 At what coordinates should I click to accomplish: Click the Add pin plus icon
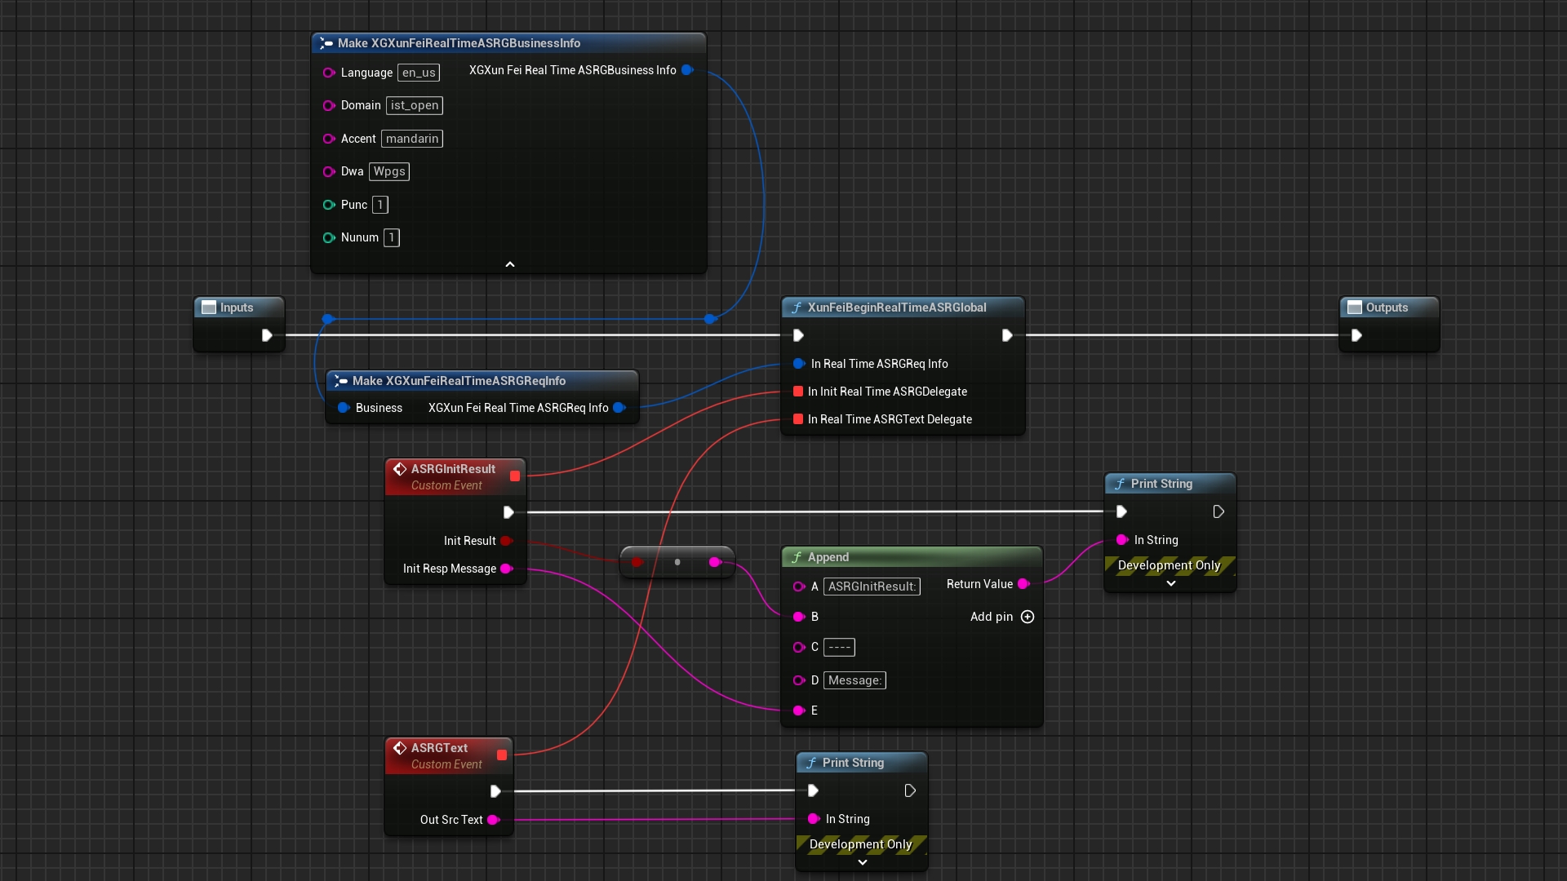pyautogui.click(x=1028, y=617)
